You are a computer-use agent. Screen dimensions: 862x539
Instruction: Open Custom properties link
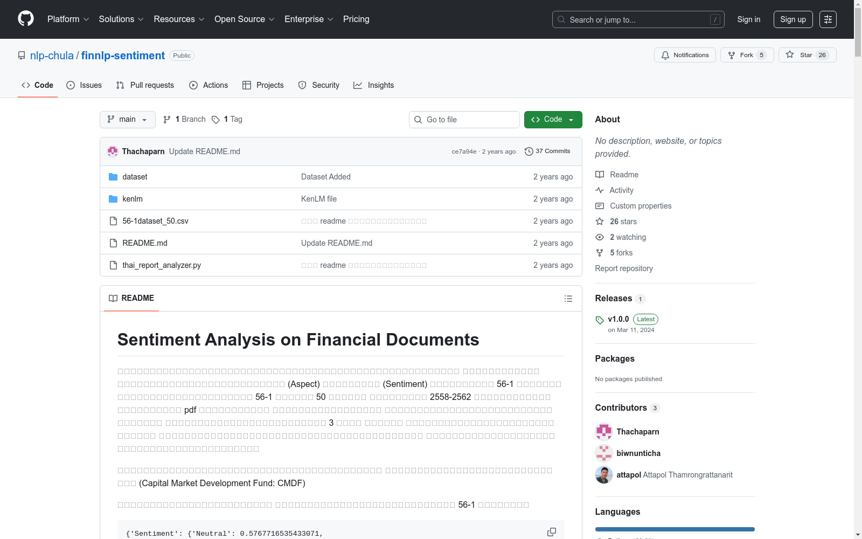click(x=634, y=206)
